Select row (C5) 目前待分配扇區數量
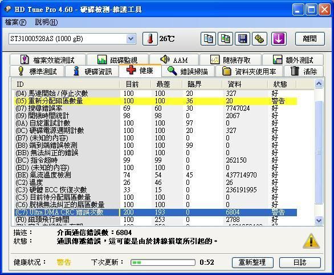 (x=156, y=197)
